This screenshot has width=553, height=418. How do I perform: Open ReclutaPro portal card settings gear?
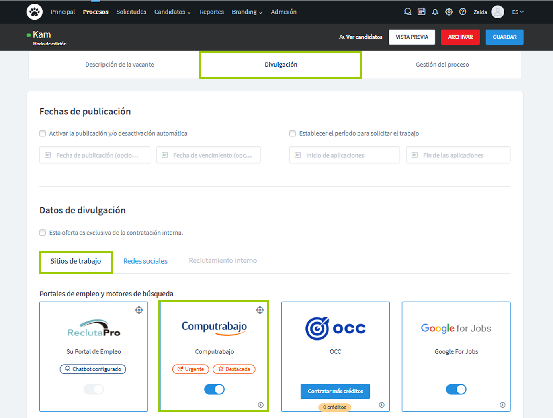coord(139,310)
